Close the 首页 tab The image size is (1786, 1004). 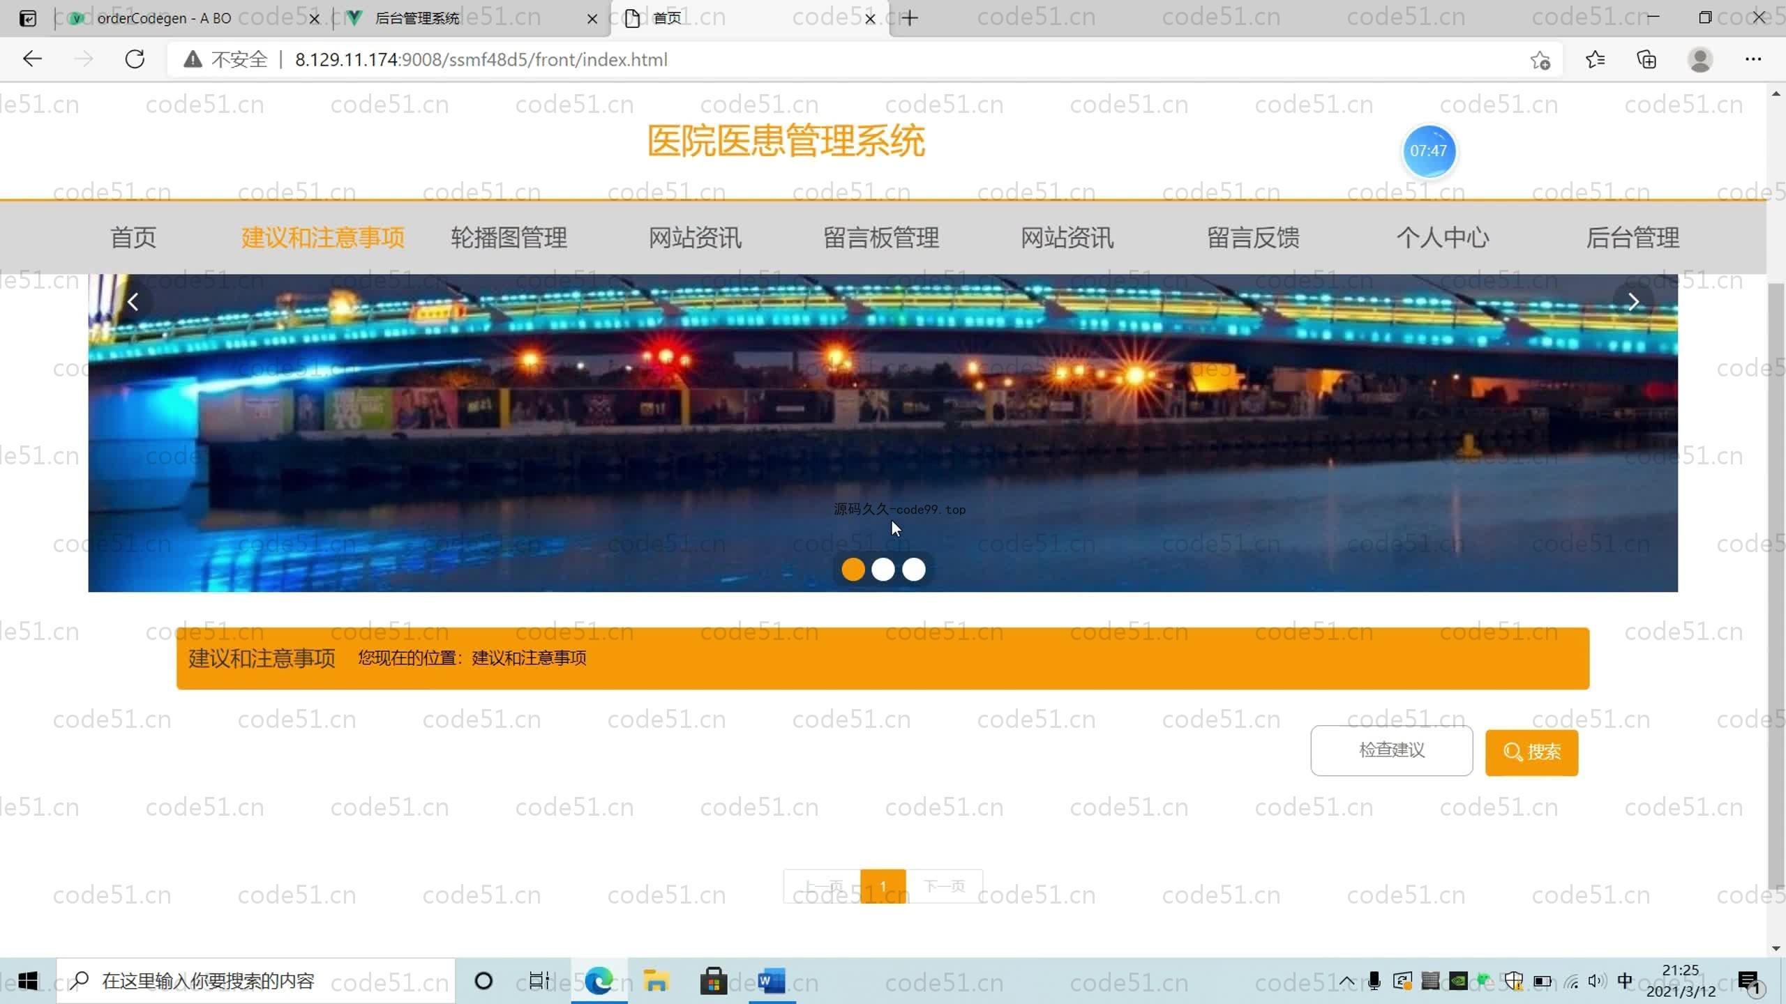coord(870,19)
